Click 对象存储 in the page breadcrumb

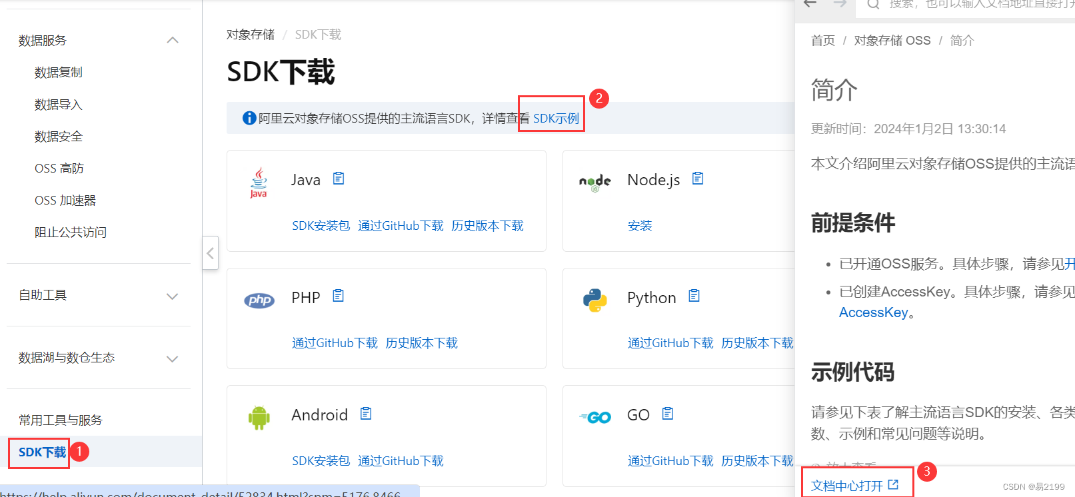(x=251, y=35)
